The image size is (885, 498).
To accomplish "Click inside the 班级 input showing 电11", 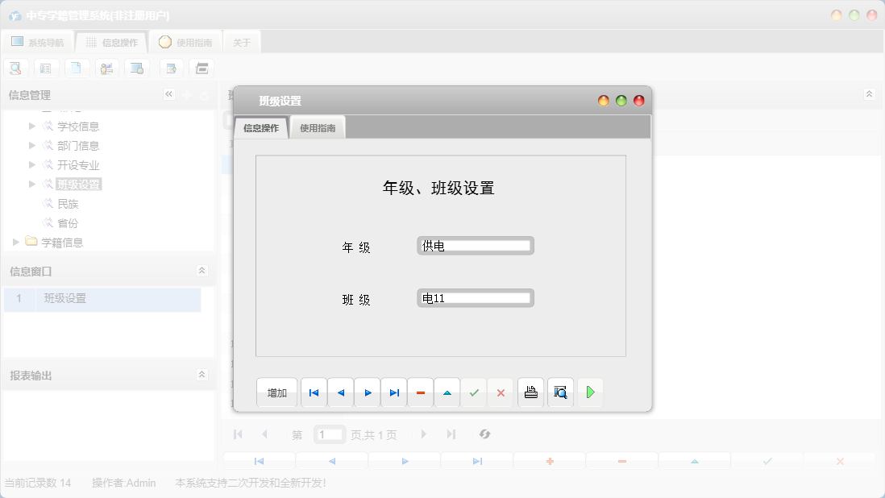I will [x=474, y=297].
